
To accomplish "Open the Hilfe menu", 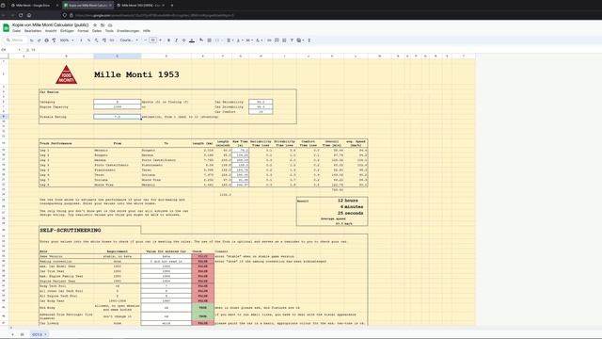I will pos(147,31).
